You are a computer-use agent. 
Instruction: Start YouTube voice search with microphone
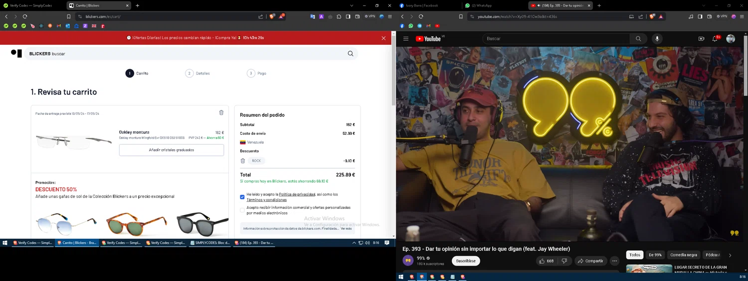[x=657, y=39]
